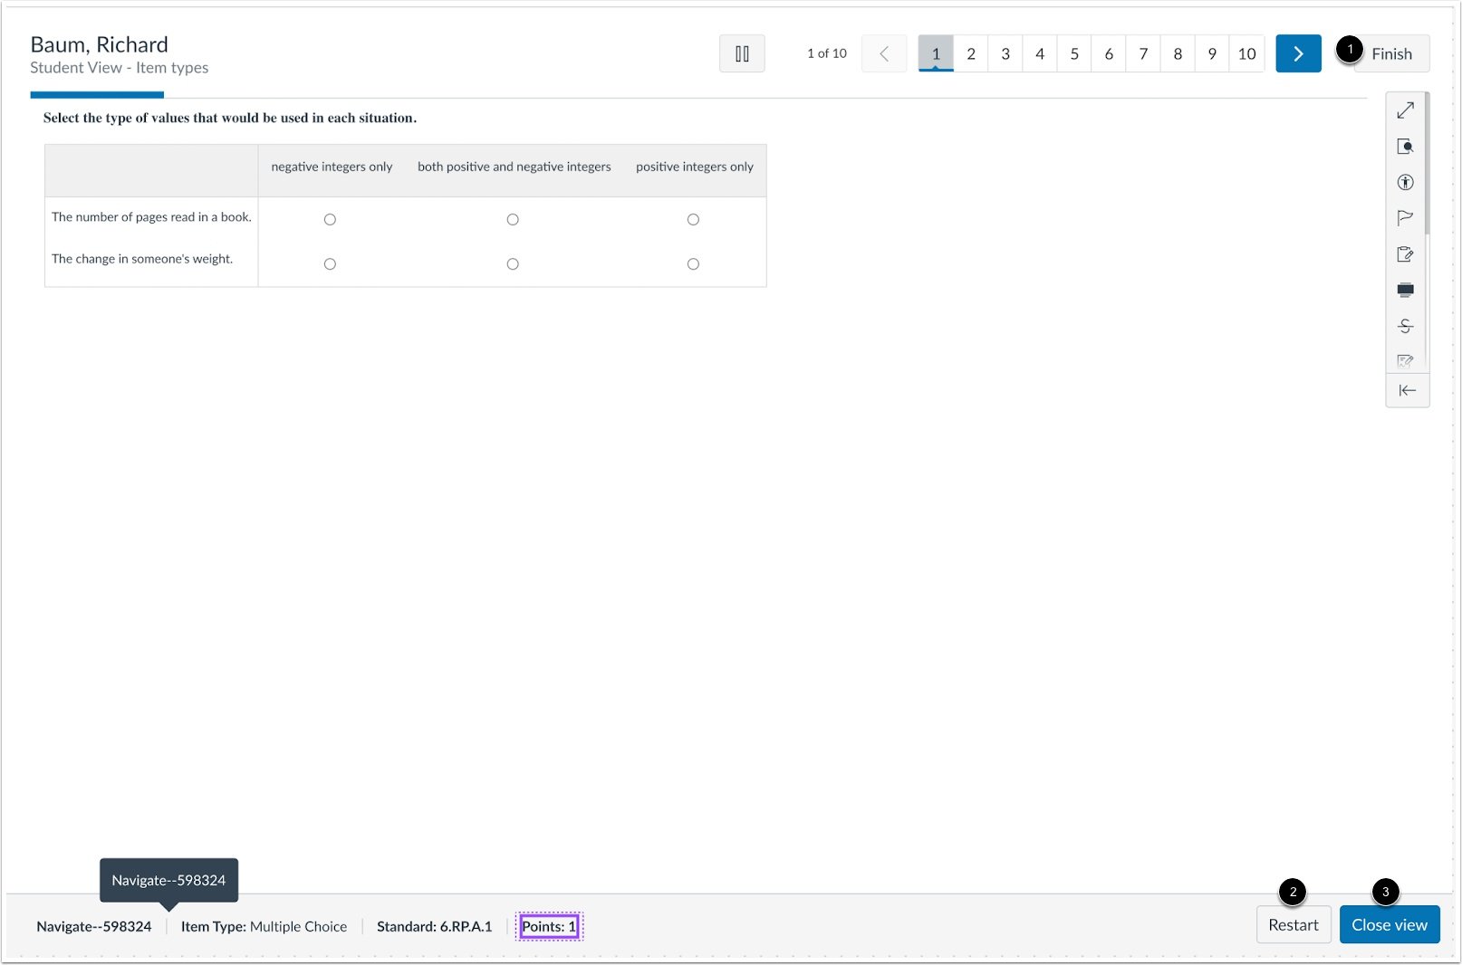Select negative integers only for weight change
This screenshot has height=965, width=1462.
pyautogui.click(x=330, y=264)
